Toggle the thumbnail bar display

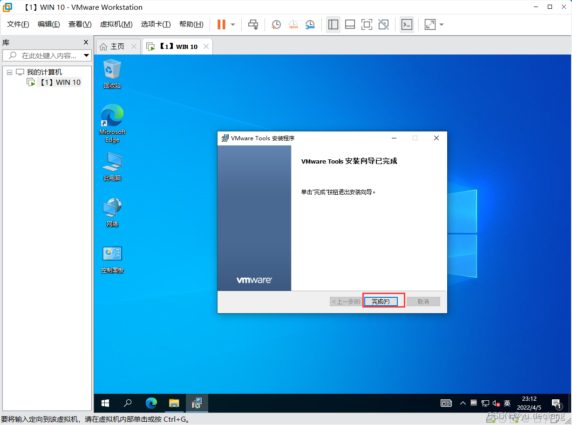(350, 24)
